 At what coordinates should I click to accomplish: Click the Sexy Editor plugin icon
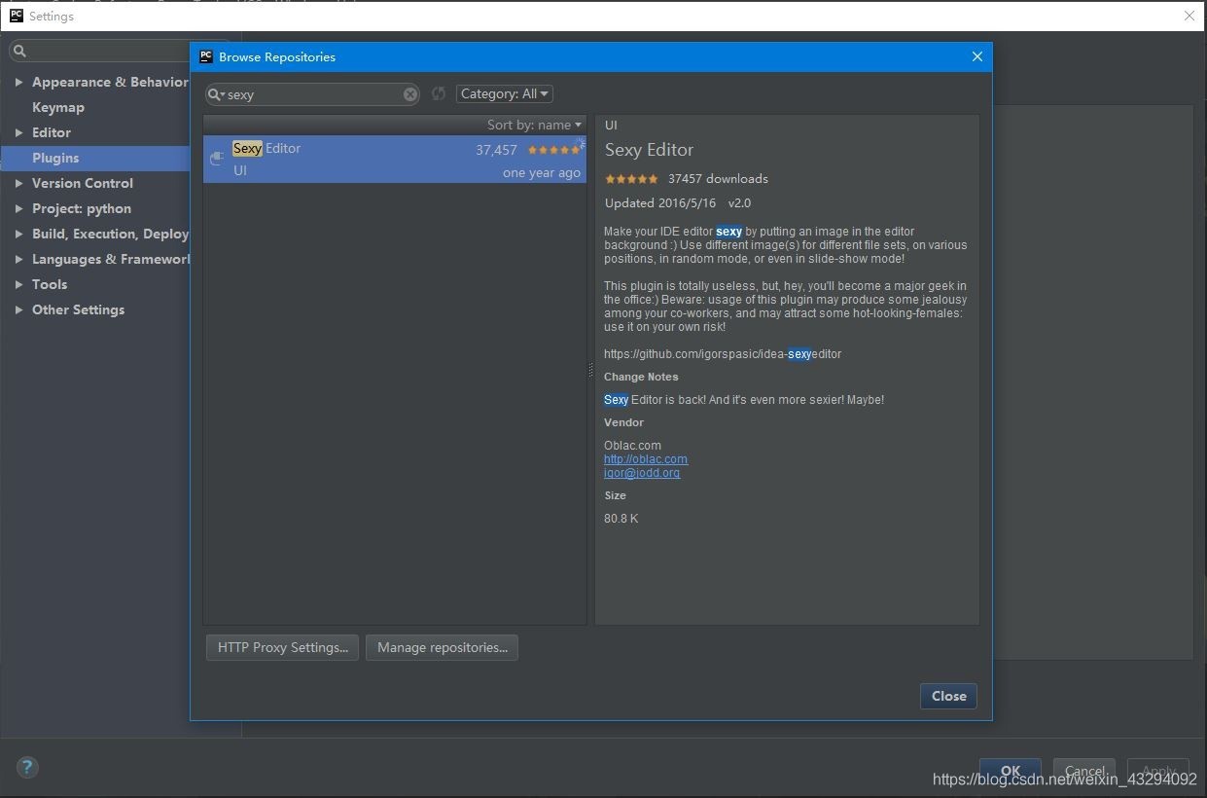click(217, 159)
